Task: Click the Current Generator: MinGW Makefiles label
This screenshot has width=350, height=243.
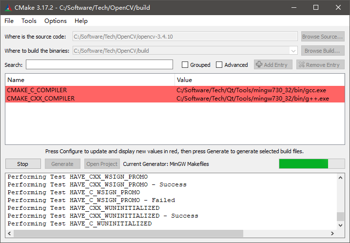Action: 166,164
